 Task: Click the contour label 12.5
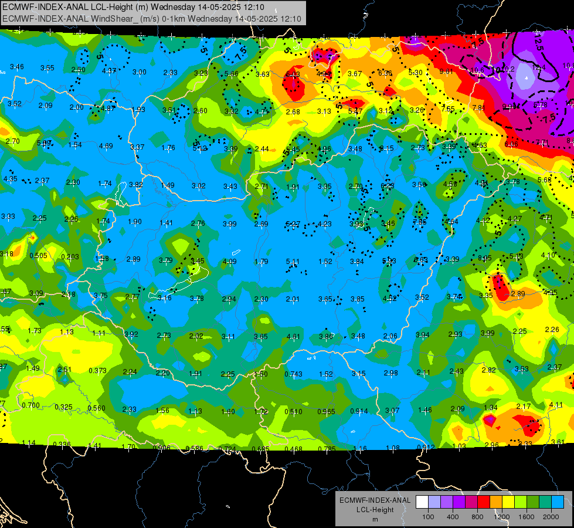pos(538,43)
